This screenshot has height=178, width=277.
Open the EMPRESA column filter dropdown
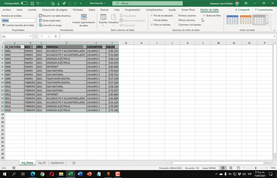pyautogui.click(x=84, y=47)
